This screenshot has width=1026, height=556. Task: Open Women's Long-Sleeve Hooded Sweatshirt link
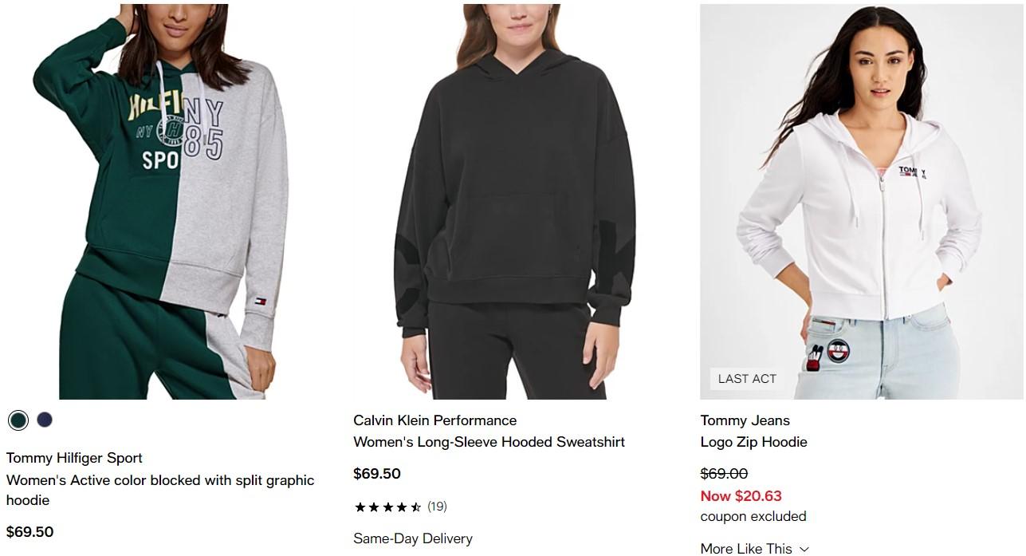pyautogui.click(x=489, y=442)
